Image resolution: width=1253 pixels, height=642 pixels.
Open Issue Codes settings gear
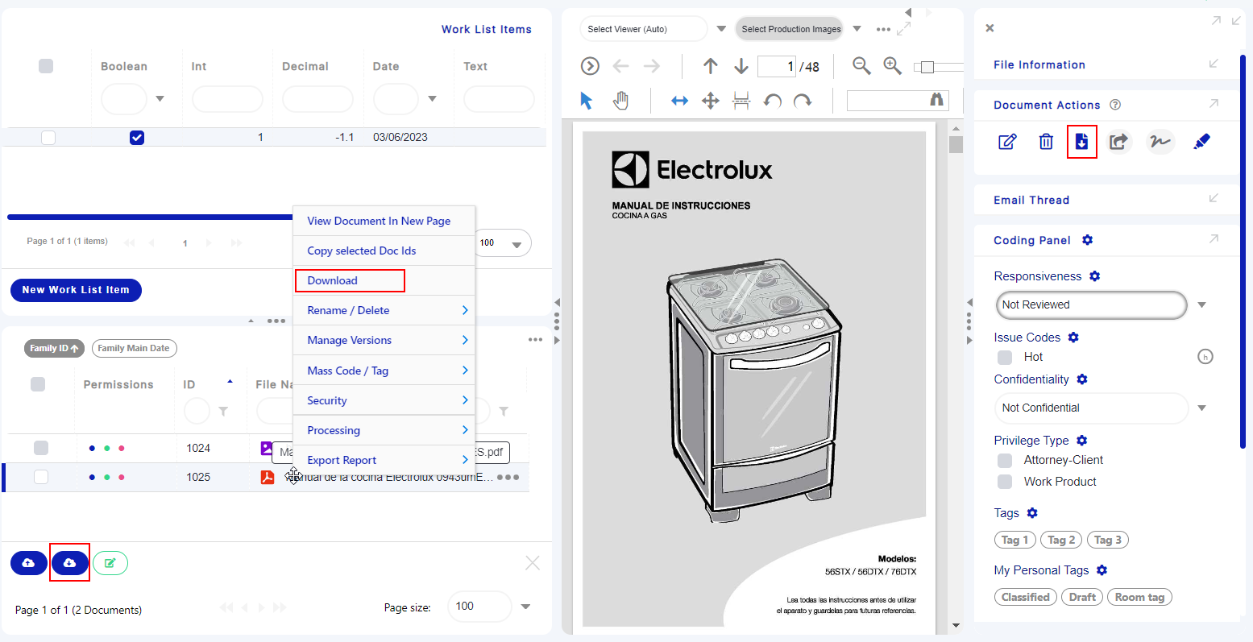[1073, 338]
